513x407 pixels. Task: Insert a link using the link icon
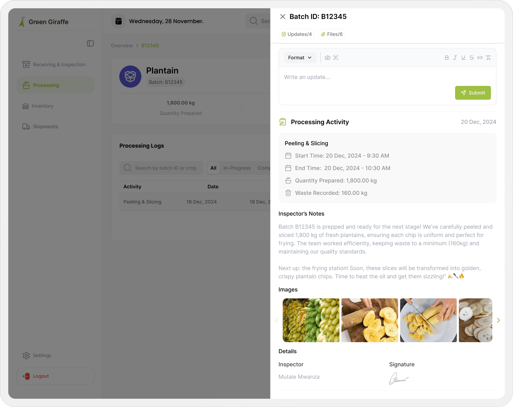[x=480, y=58]
